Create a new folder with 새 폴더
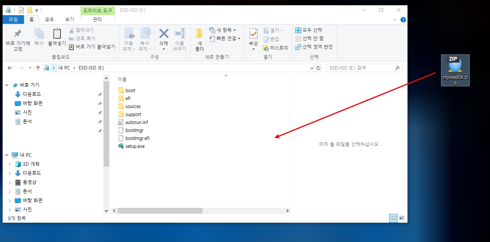This screenshot has width=490, height=242. click(x=199, y=40)
